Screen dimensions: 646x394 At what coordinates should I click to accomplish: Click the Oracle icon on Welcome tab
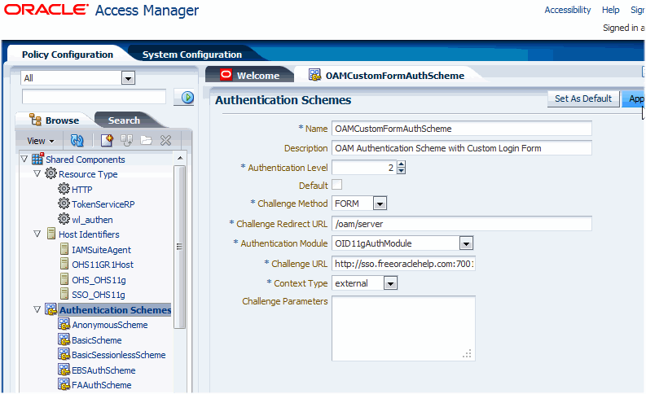point(226,75)
